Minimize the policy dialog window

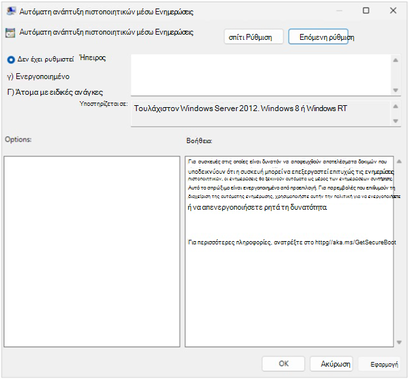pos(339,10)
